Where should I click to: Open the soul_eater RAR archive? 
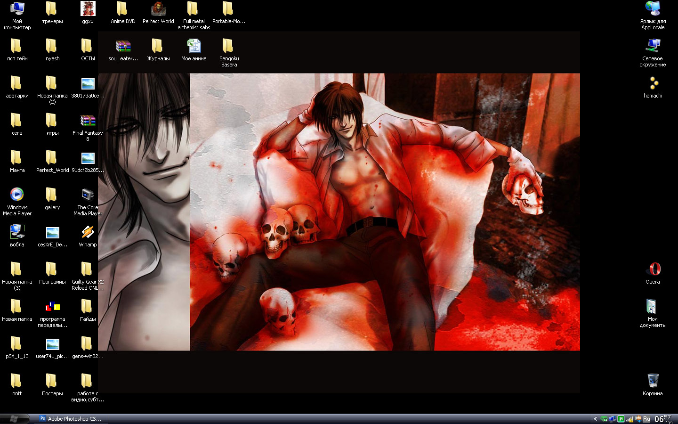(x=123, y=50)
